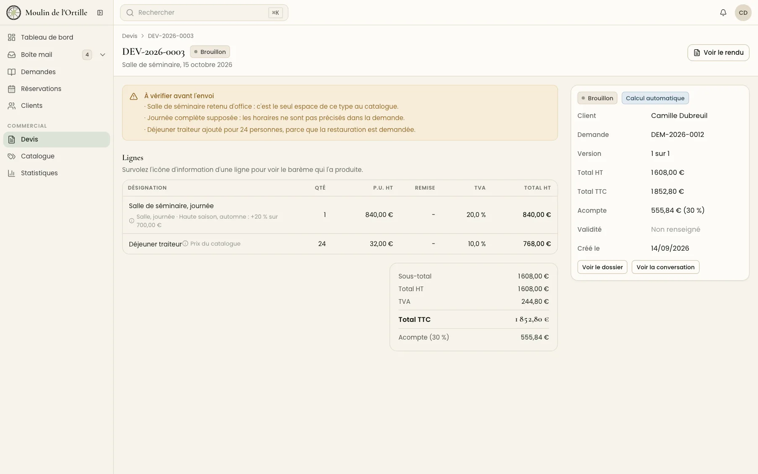Click the Voir le rendu button
The width and height of the screenshot is (758, 474).
coord(718,53)
